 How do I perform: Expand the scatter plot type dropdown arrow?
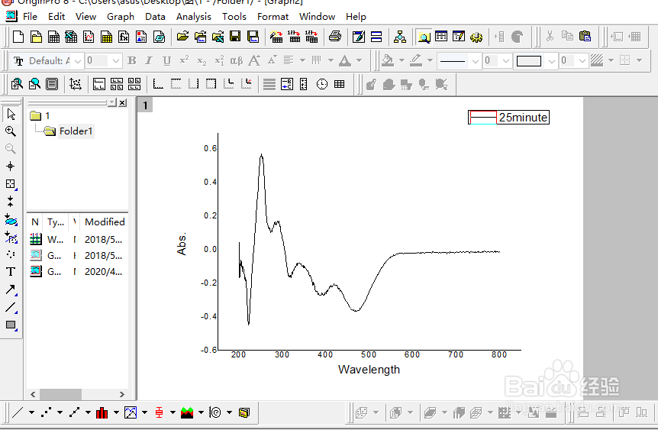coord(60,412)
